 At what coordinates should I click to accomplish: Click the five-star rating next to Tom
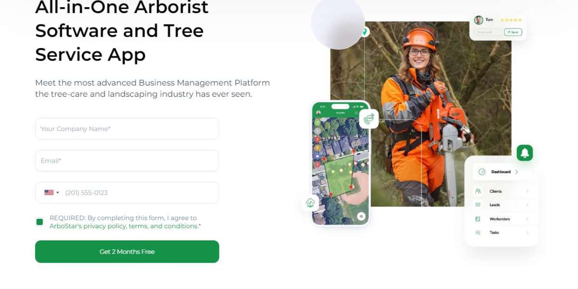[x=511, y=20]
